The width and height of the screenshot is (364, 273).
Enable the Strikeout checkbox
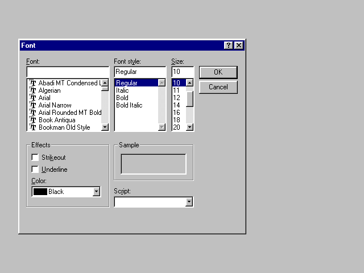click(35, 158)
